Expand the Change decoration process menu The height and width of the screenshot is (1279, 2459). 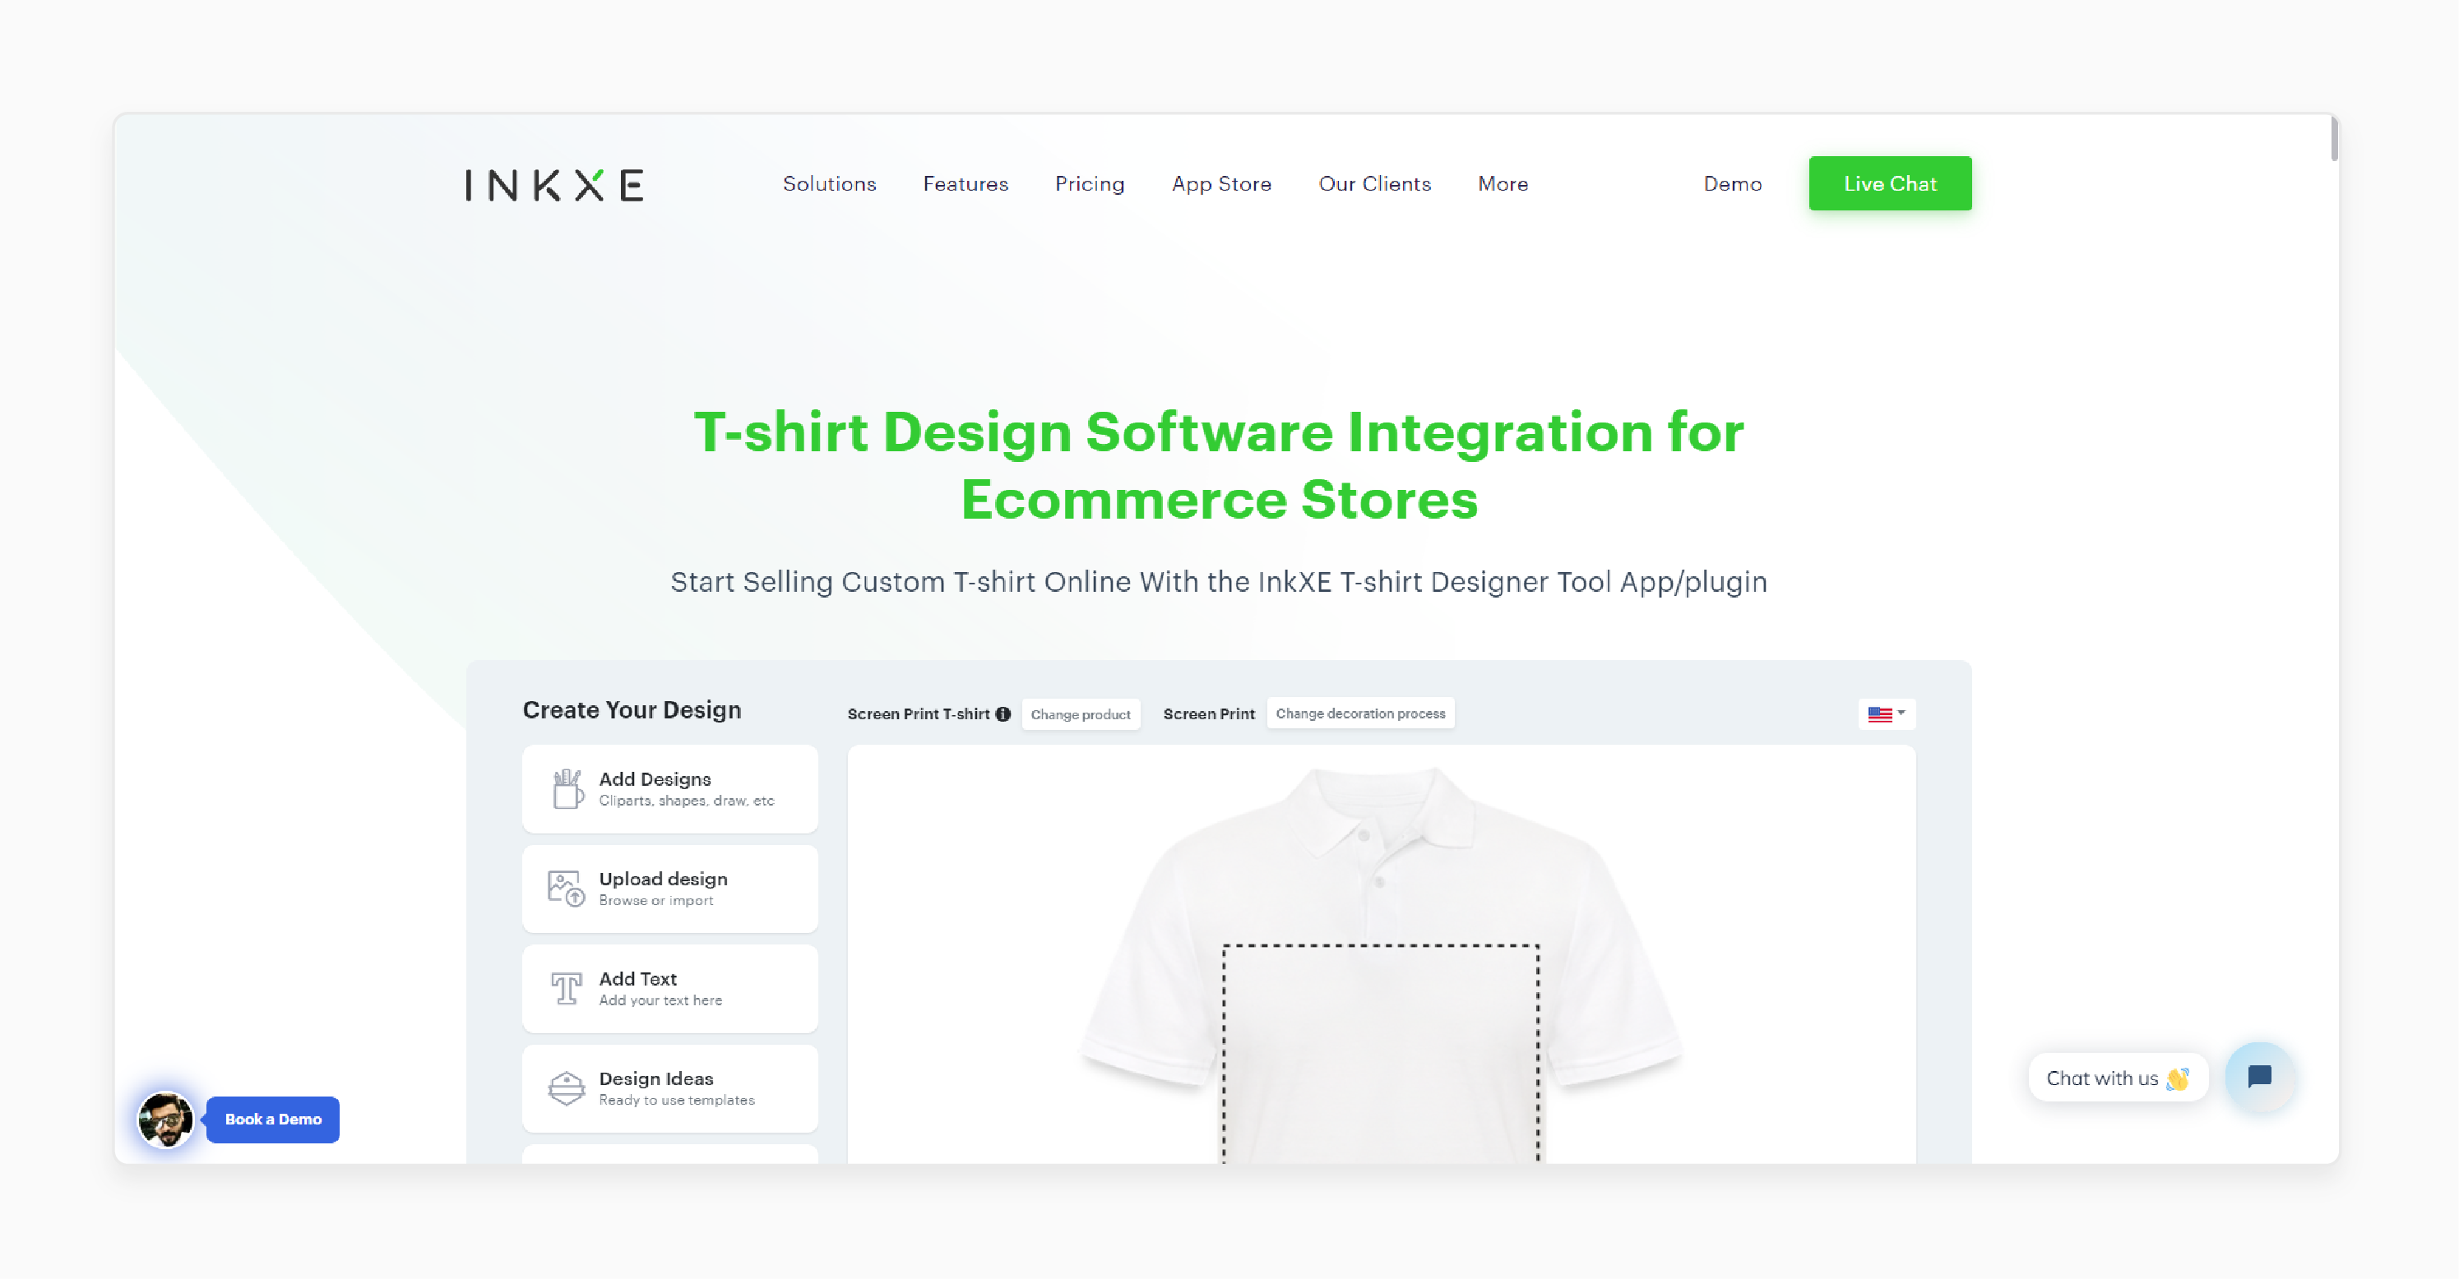click(1359, 713)
